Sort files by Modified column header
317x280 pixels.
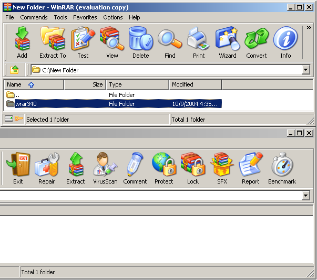pos(195,84)
